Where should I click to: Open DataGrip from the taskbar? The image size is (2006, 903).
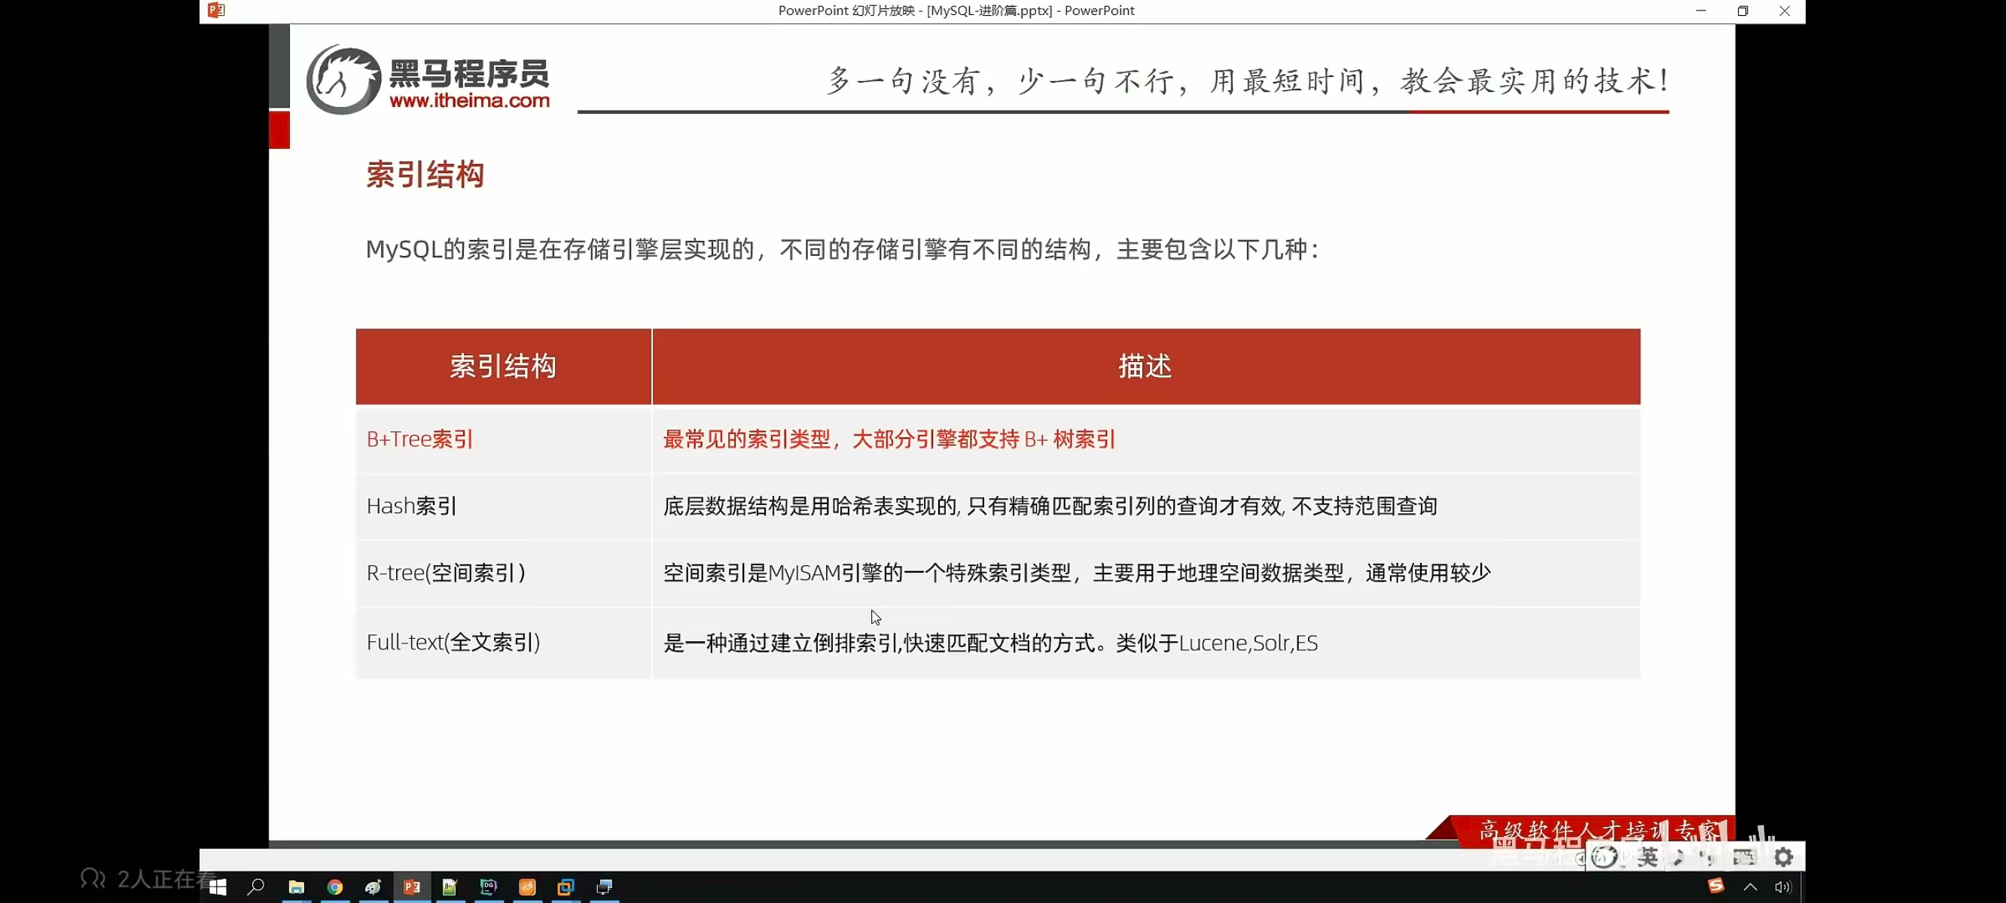pos(488,886)
